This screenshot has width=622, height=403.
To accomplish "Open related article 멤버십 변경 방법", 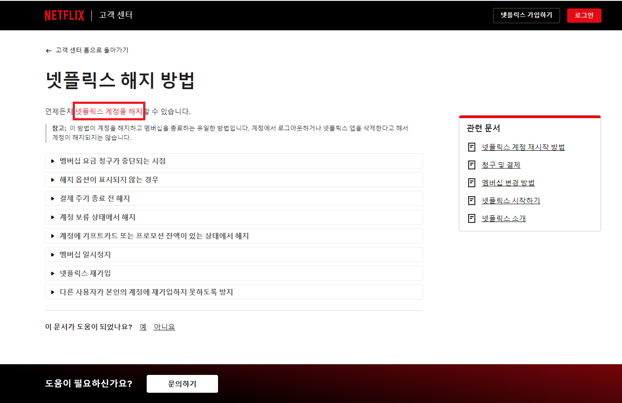I will (x=508, y=183).
